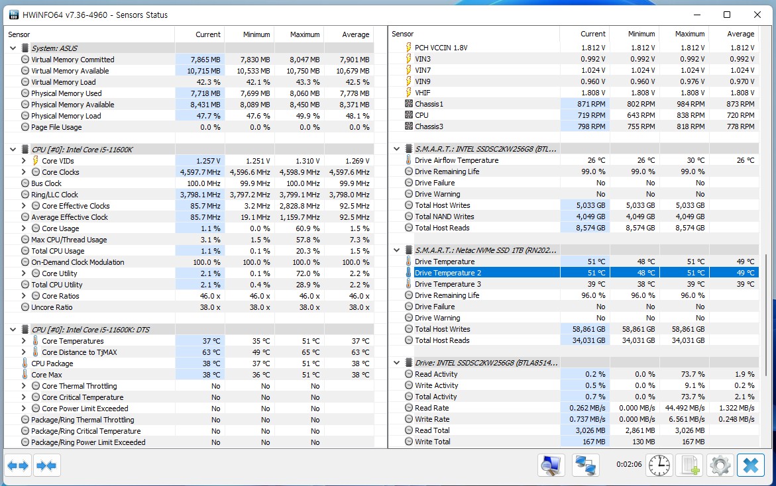Viewport: 776px width, 486px height.
Task: Select the Drive Remaining Life 96.0 % row
Action: click(574, 296)
